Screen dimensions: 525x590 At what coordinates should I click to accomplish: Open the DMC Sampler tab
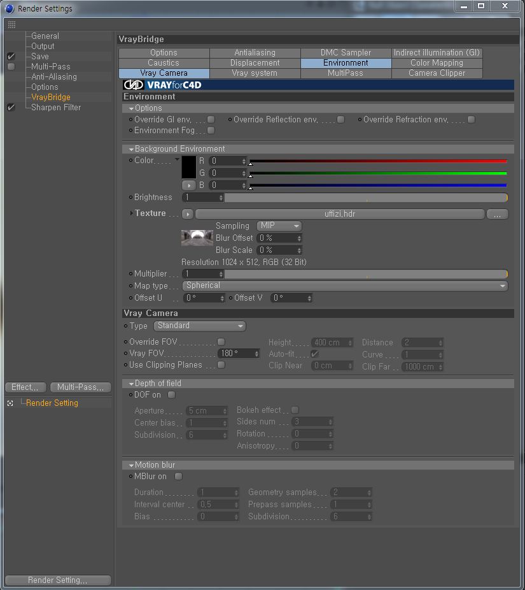pyautogui.click(x=346, y=53)
